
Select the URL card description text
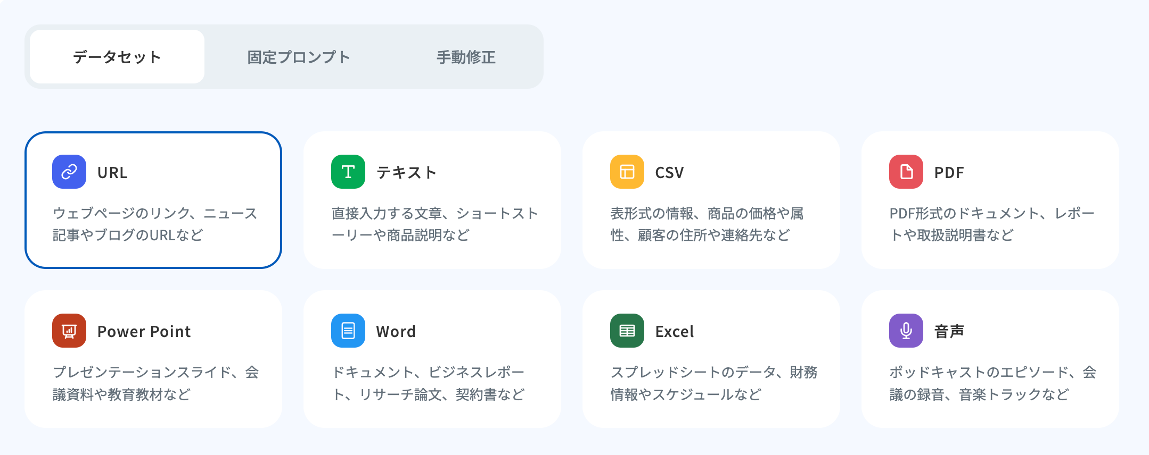click(154, 224)
